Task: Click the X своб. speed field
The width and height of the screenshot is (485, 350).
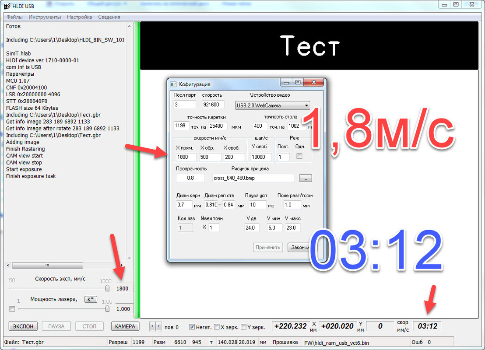Action: click(234, 157)
